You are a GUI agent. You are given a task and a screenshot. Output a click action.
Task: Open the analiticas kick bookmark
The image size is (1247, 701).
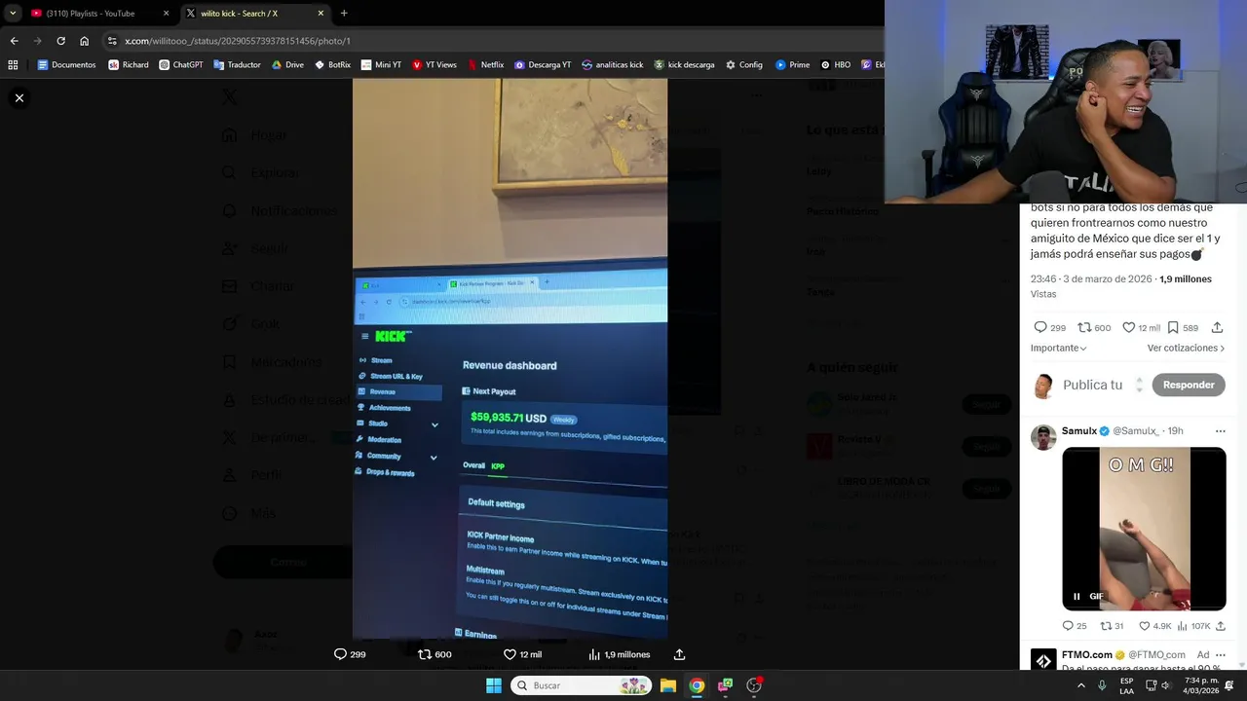point(612,64)
